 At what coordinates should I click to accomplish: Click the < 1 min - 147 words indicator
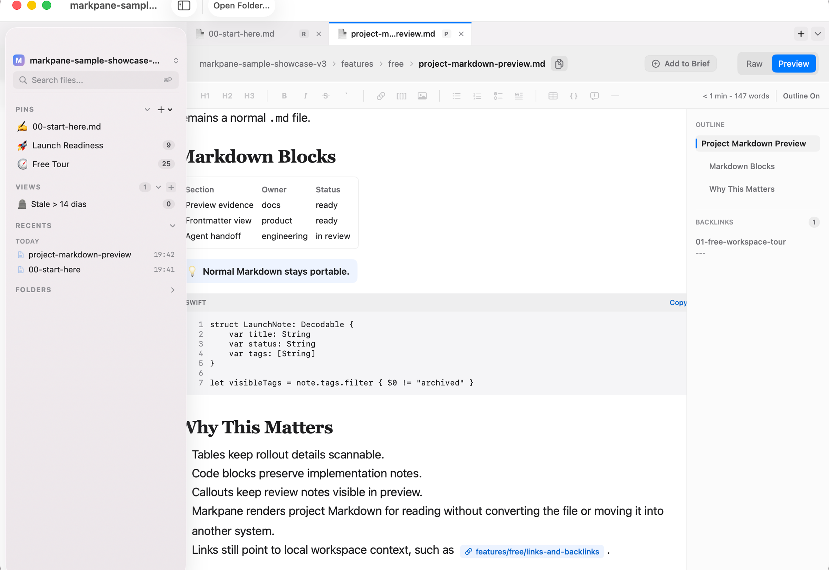735,96
